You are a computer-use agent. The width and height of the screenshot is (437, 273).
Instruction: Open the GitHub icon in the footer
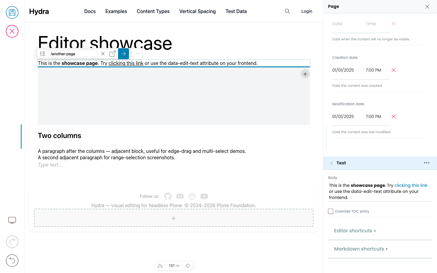(168, 196)
